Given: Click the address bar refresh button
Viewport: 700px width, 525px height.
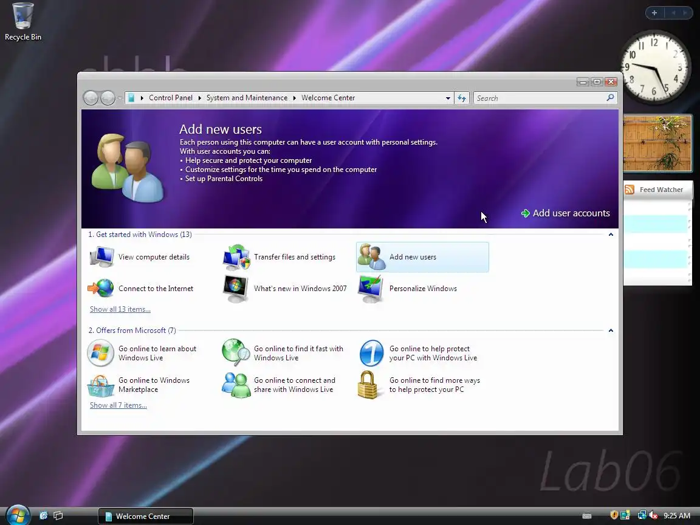Looking at the screenshot, I should (462, 98).
